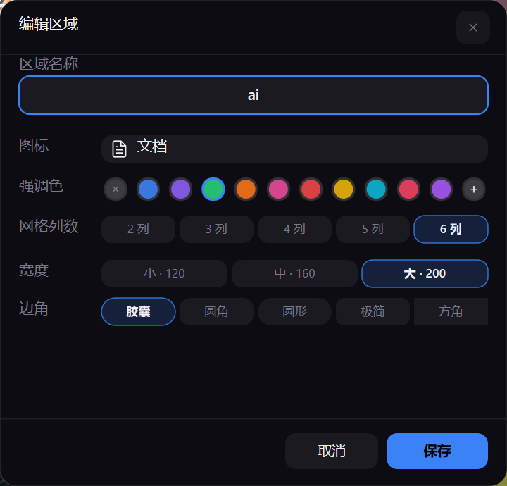Click the 区域名称 input field

coord(254,95)
